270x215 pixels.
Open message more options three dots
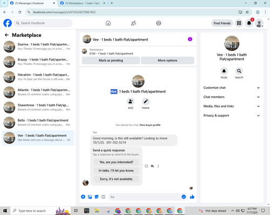coord(158,166)
